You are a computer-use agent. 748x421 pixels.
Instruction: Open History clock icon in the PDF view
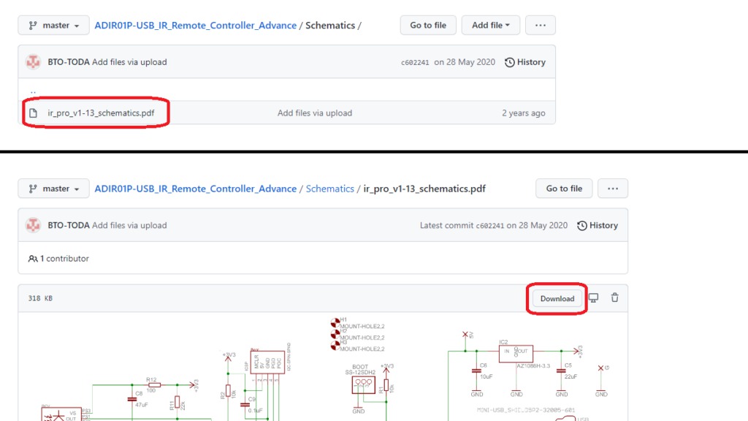pos(581,225)
